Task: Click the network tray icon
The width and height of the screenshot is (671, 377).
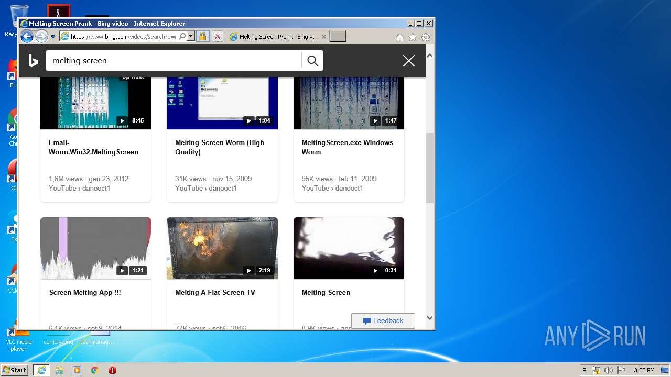Action: (x=596, y=370)
